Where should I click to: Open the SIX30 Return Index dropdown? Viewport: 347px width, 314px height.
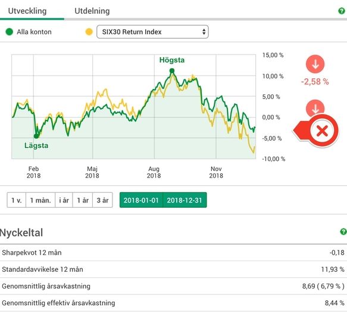pyautogui.click(x=152, y=32)
